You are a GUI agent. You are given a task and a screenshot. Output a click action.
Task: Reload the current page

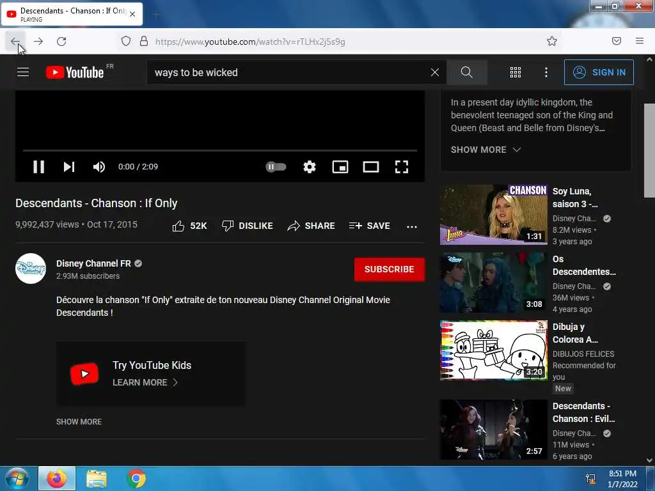[x=61, y=42]
